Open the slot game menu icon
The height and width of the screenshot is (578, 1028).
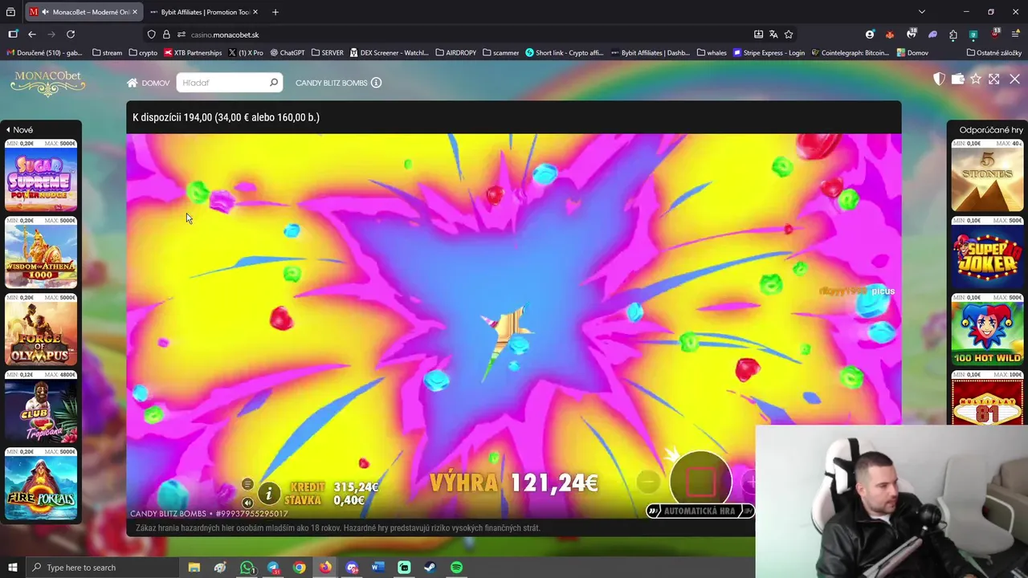(247, 484)
